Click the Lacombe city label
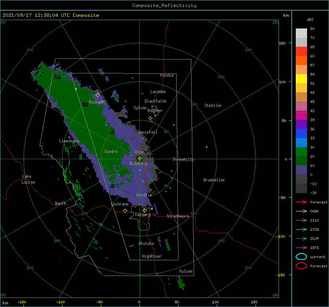Screen dimensions: 329x307 (158, 92)
